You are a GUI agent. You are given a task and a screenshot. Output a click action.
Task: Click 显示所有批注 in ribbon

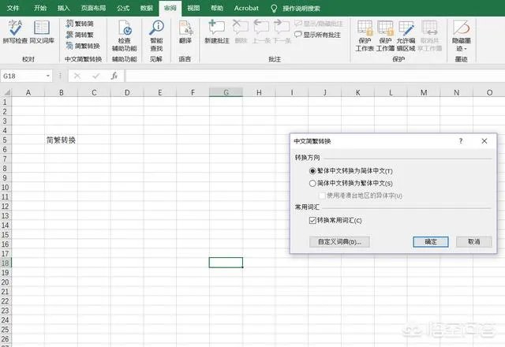tap(318, 35)
